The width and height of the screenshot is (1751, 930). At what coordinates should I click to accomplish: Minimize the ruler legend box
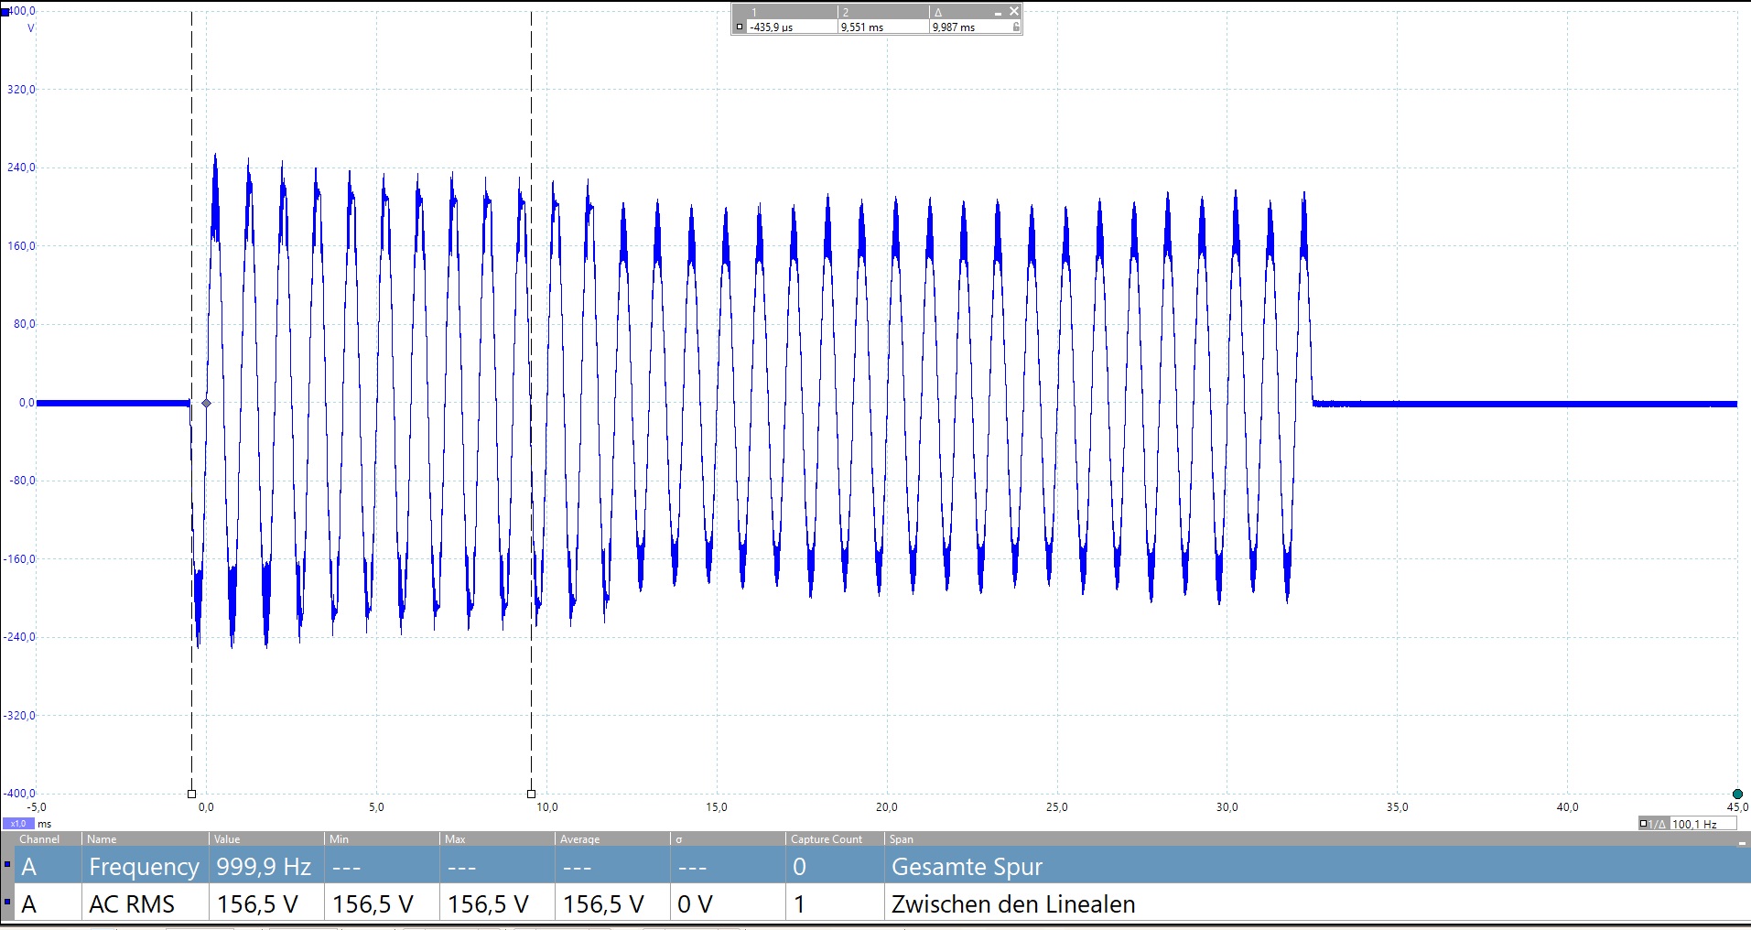click(x=998, y=13)
